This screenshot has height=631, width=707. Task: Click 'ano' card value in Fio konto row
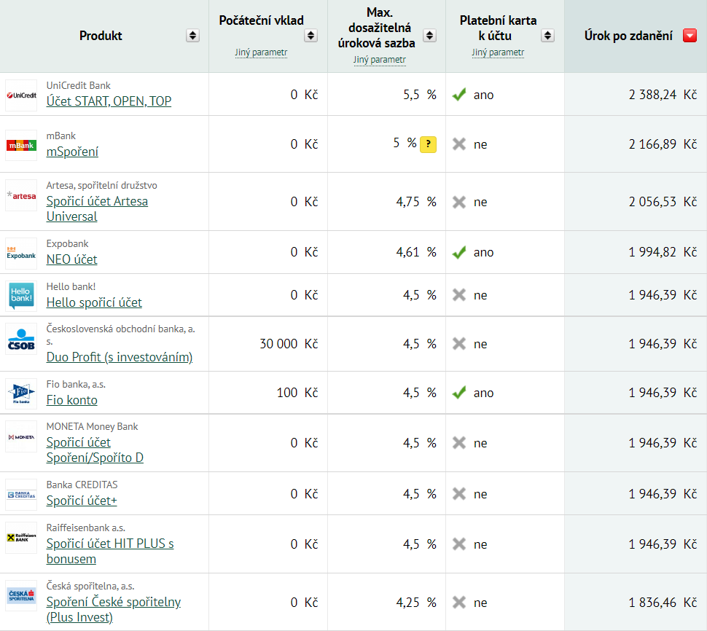(483, 393)
